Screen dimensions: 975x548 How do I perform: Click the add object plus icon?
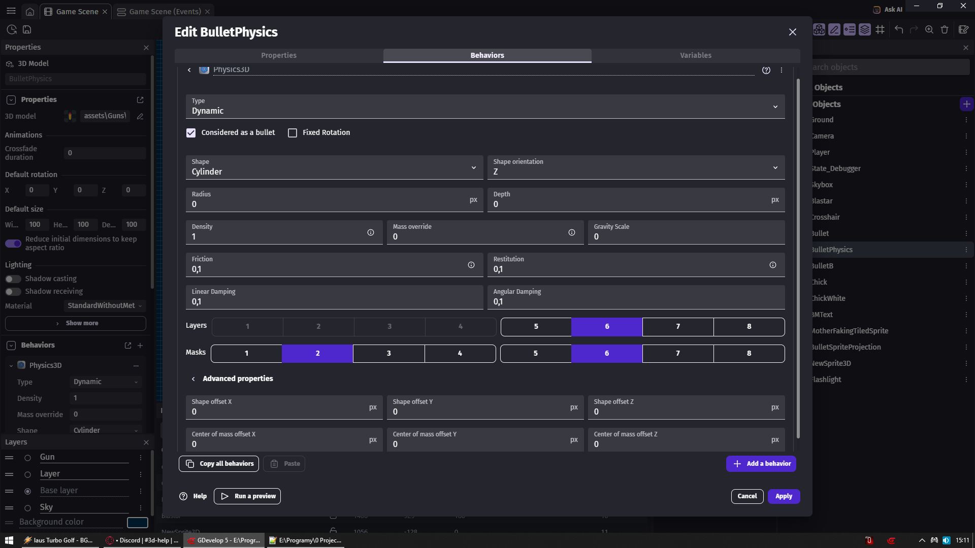[x=966, y=104]
